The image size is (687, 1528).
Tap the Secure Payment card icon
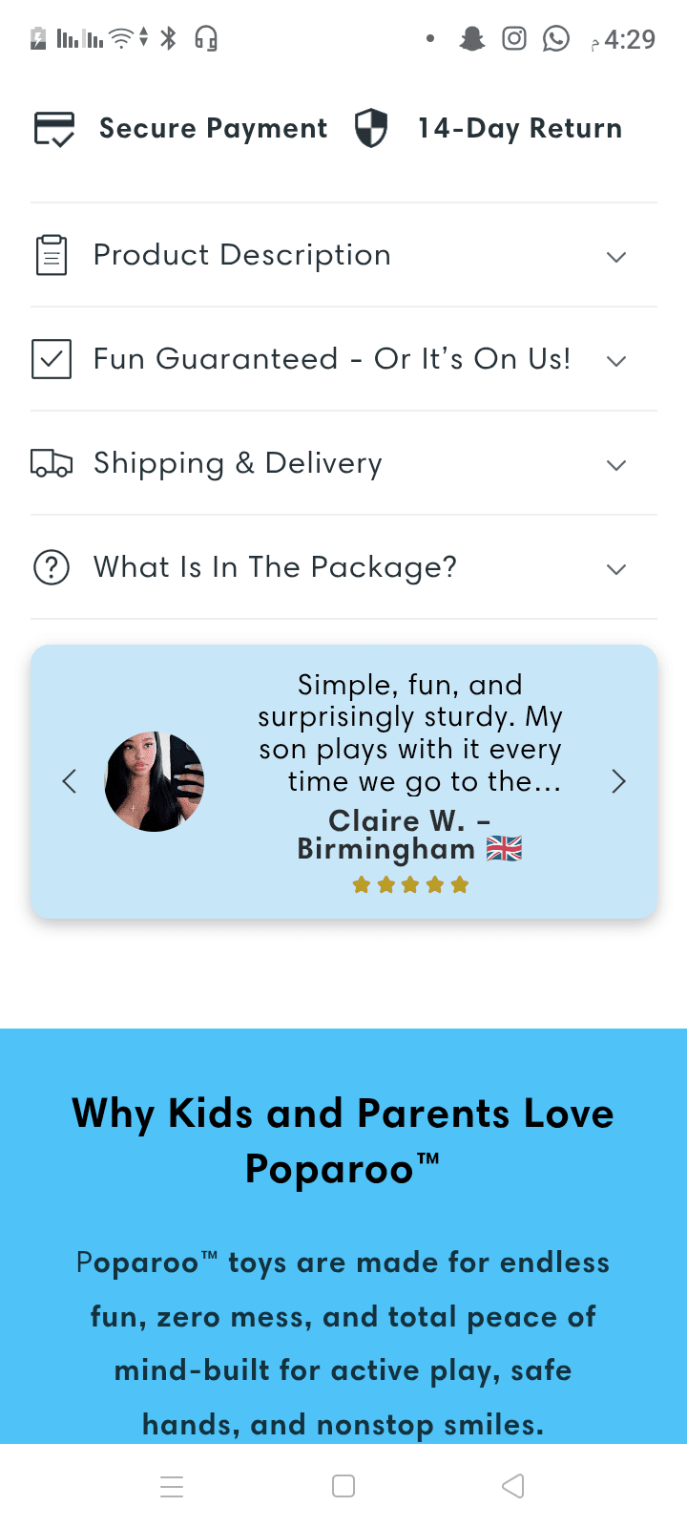coord(54,129)
